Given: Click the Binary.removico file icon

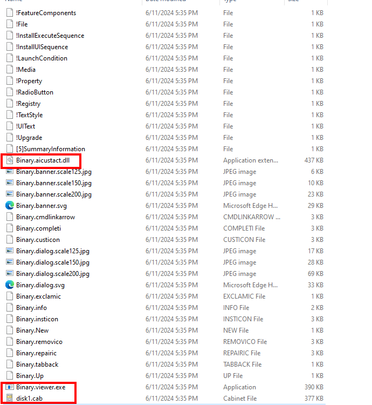Looking at the screenshot, I should tap(10, 342).
